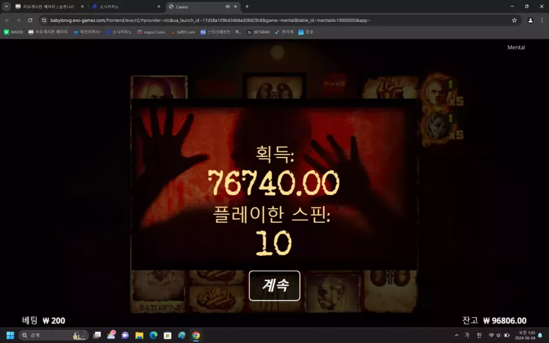549x343 pixels.
Task: Click the 잔고 ₩ 96806.00 balance
Action: tap(494, 320)
